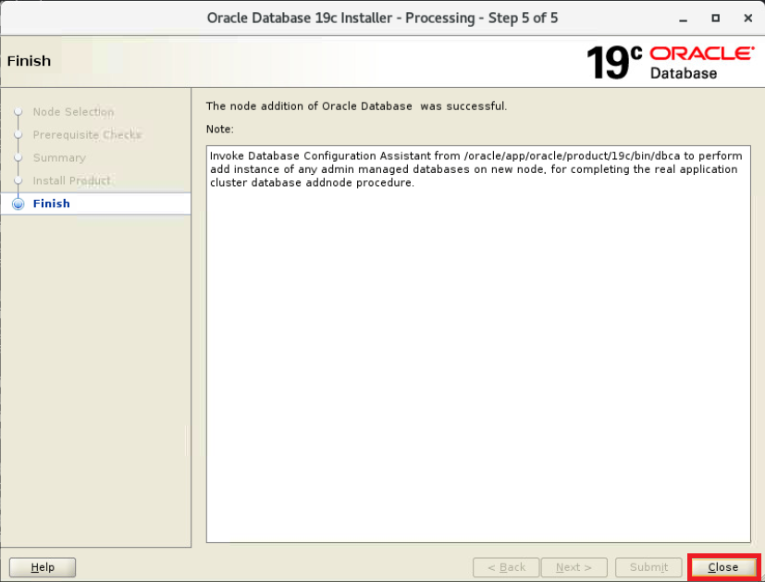Image resolution: width=765 pixels, height=582 pixels.
Task: Click the Oracle 19c Database logo
Action: (x=671, y=62)
